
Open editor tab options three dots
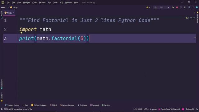[194, 13]
